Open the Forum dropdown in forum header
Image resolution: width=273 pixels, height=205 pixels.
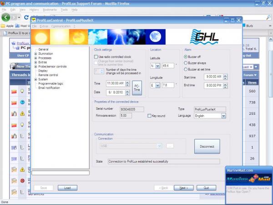point(250,75)
